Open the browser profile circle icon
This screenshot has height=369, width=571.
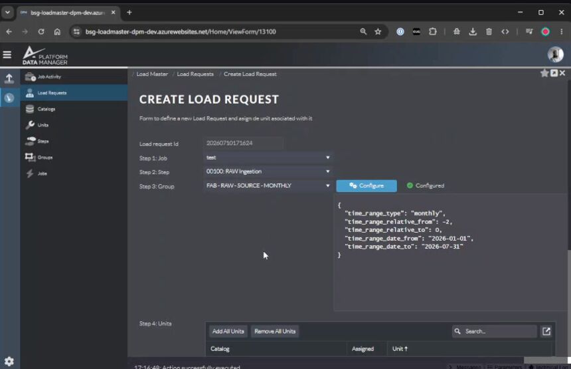(x=546, y=32)
